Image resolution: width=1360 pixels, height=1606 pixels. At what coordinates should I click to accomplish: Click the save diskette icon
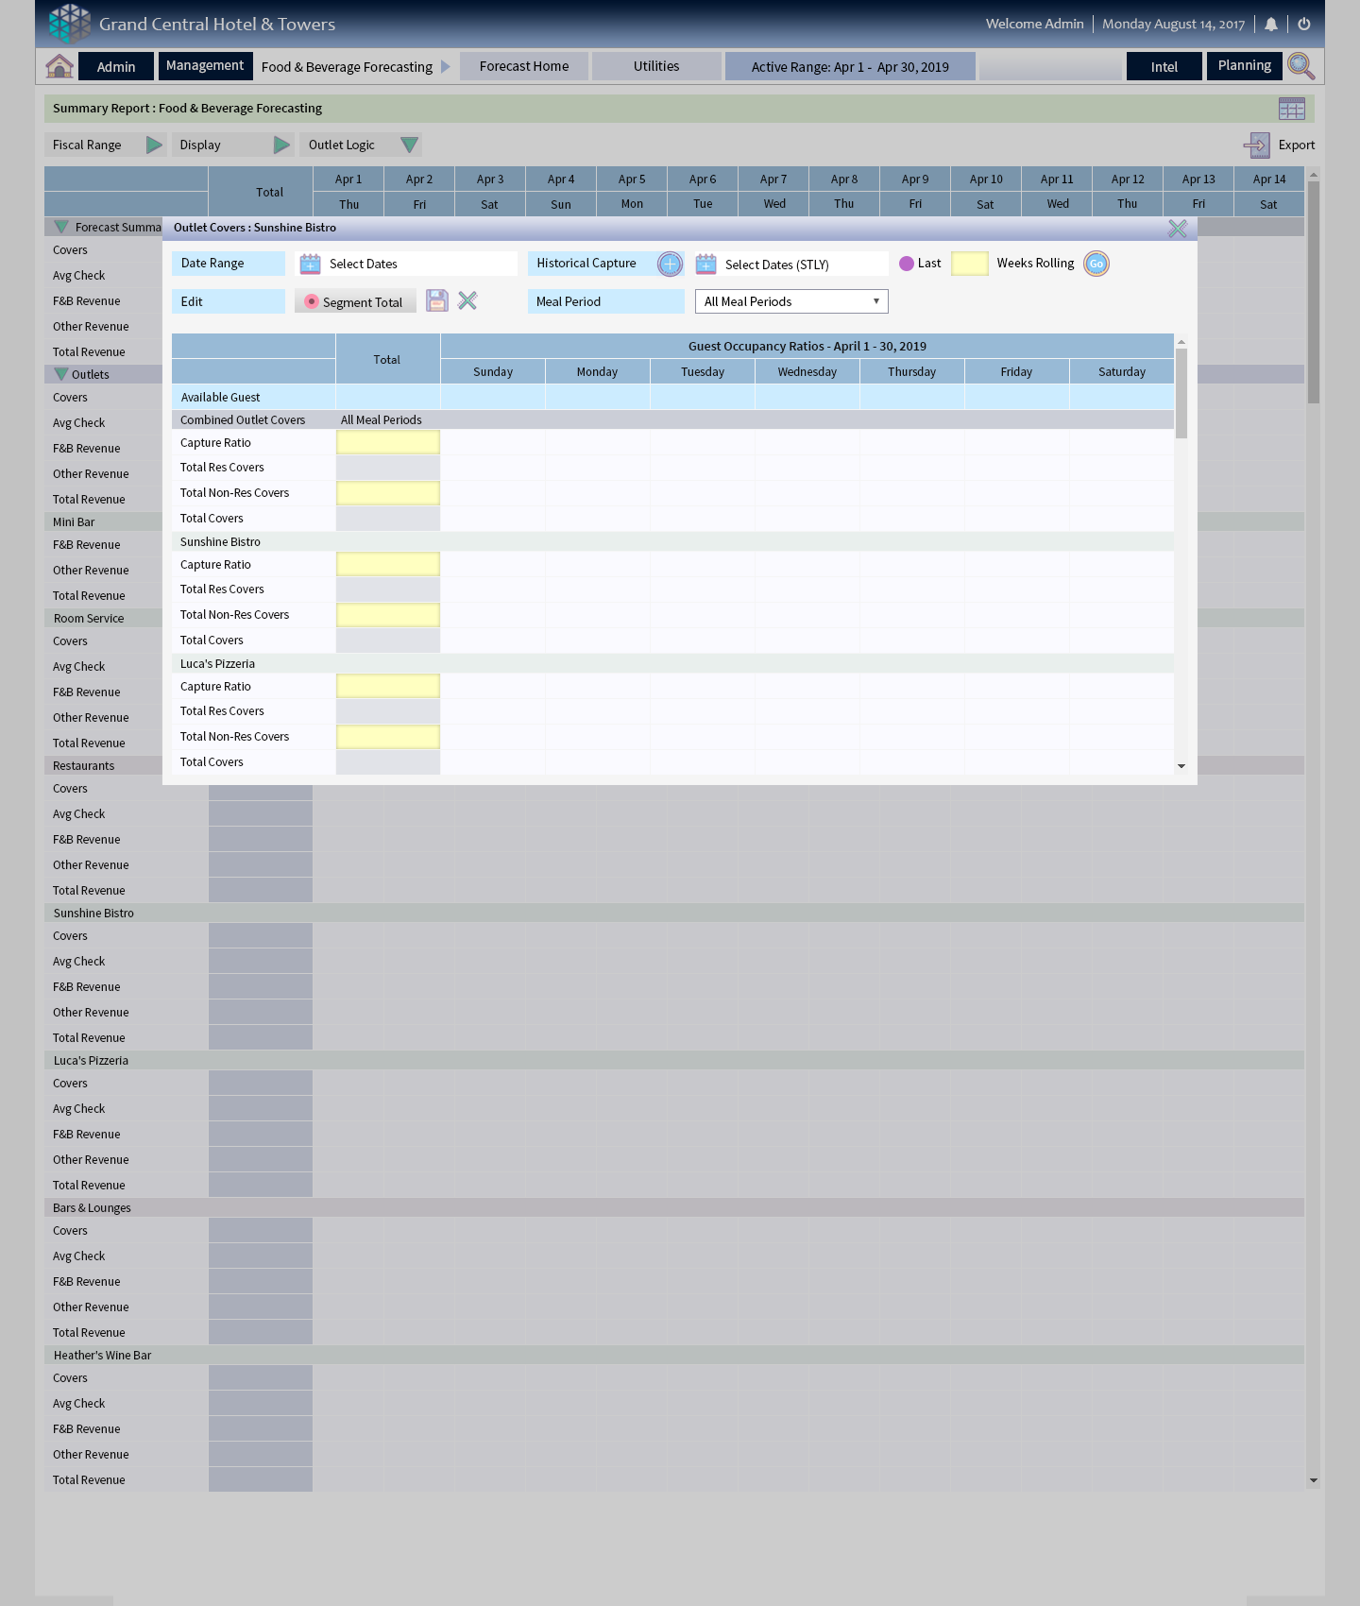point(437,301)
